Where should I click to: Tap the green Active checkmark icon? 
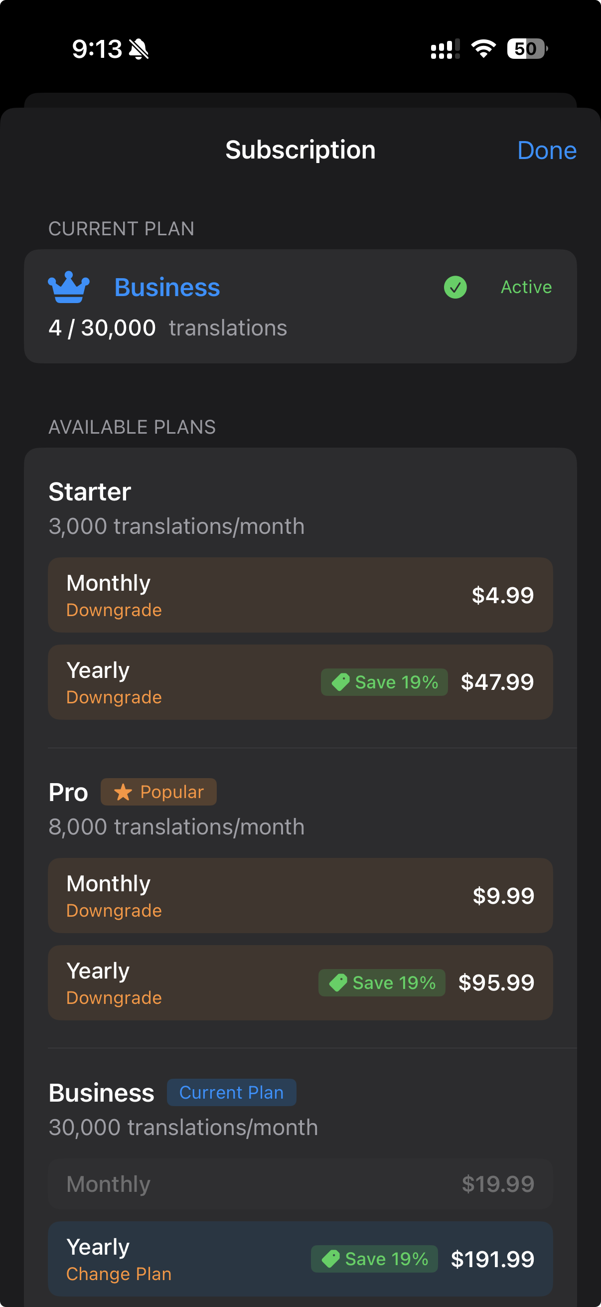pos(455,287)
